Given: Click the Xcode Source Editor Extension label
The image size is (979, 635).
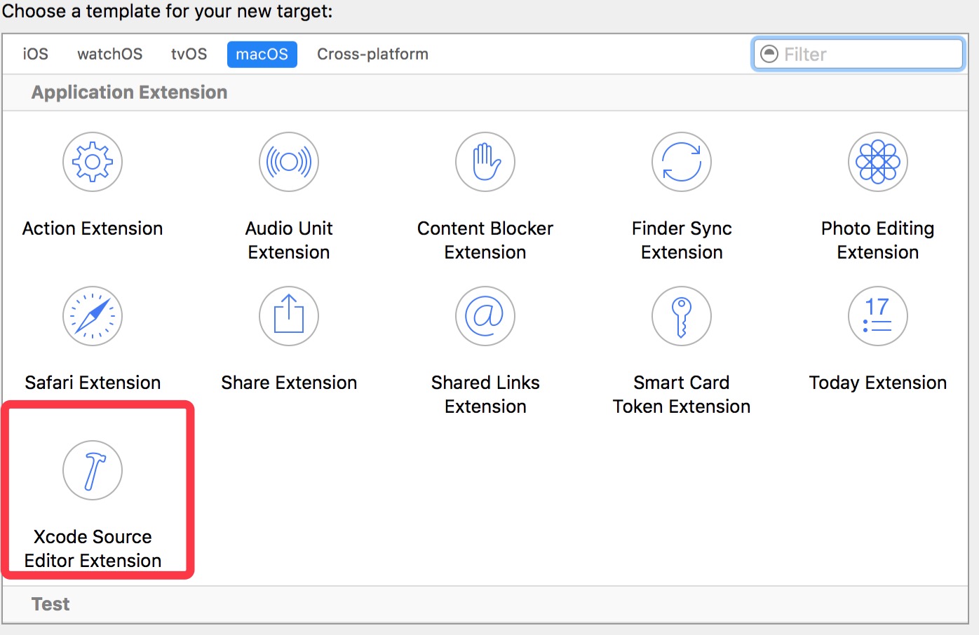Looking at the screenshot, I should 93,549.
